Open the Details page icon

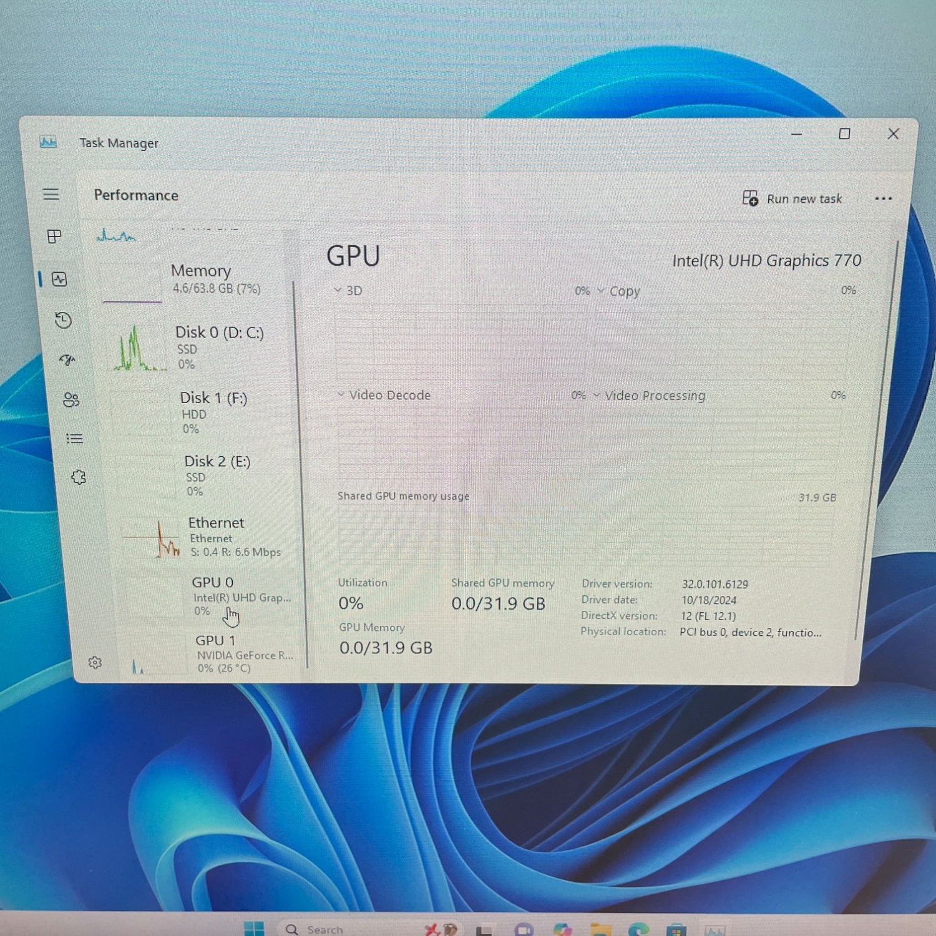click(x=75, y=439)
